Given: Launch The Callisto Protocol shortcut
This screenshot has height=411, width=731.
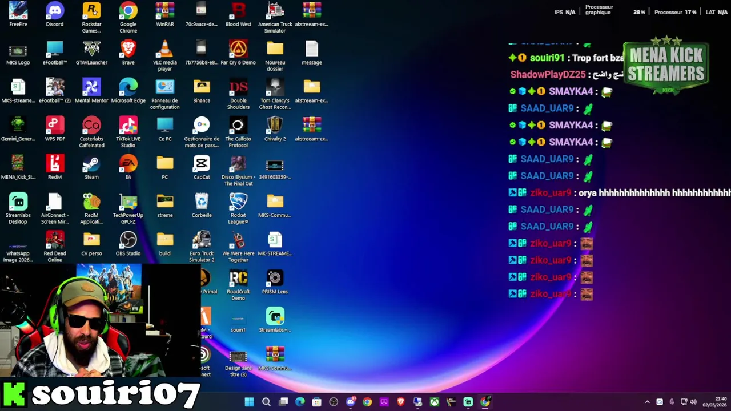Looking at the screenshot, I should (238, 132).
